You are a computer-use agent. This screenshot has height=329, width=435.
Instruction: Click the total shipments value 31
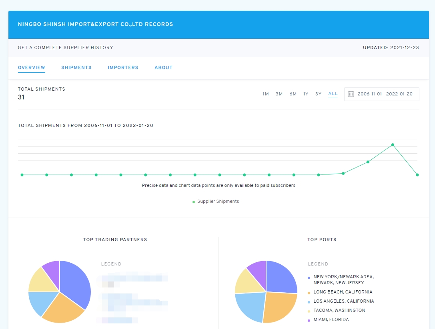21,97
